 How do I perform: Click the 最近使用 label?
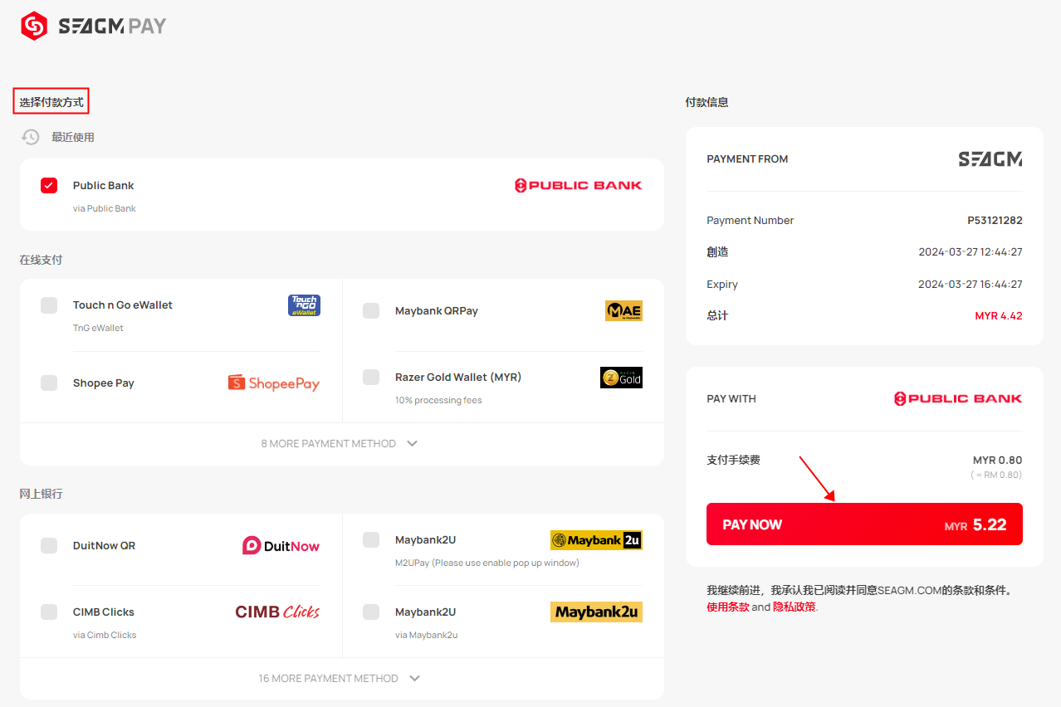73,137
